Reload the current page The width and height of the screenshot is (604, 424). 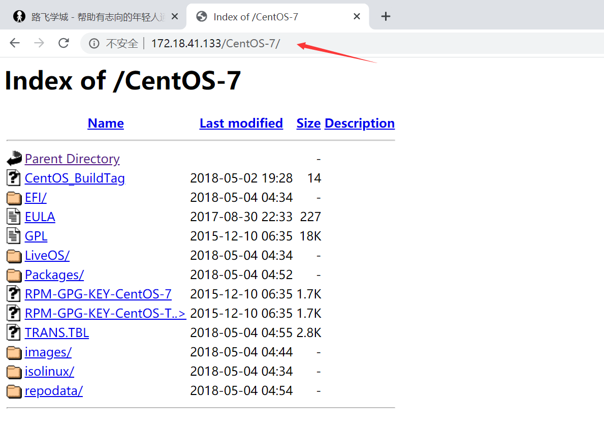click(63, 43)
